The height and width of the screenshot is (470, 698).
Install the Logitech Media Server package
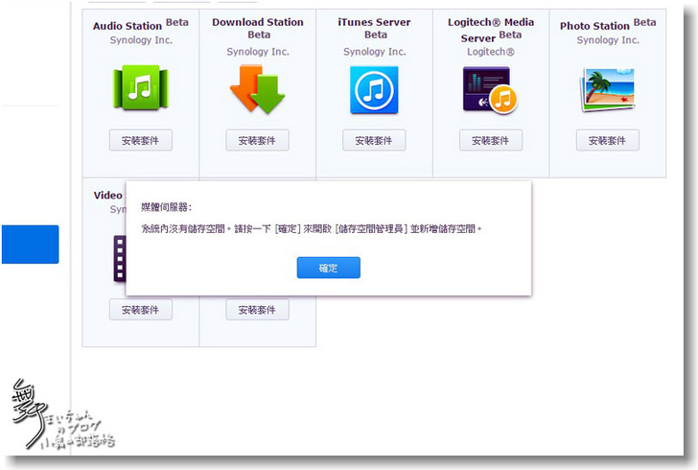point(490,141)
